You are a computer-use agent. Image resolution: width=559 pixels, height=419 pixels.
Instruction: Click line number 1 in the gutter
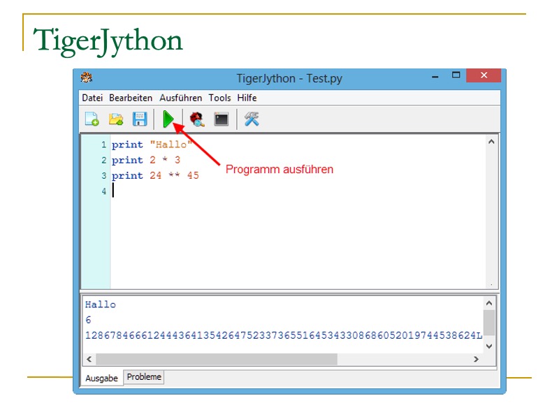(103, 145)
